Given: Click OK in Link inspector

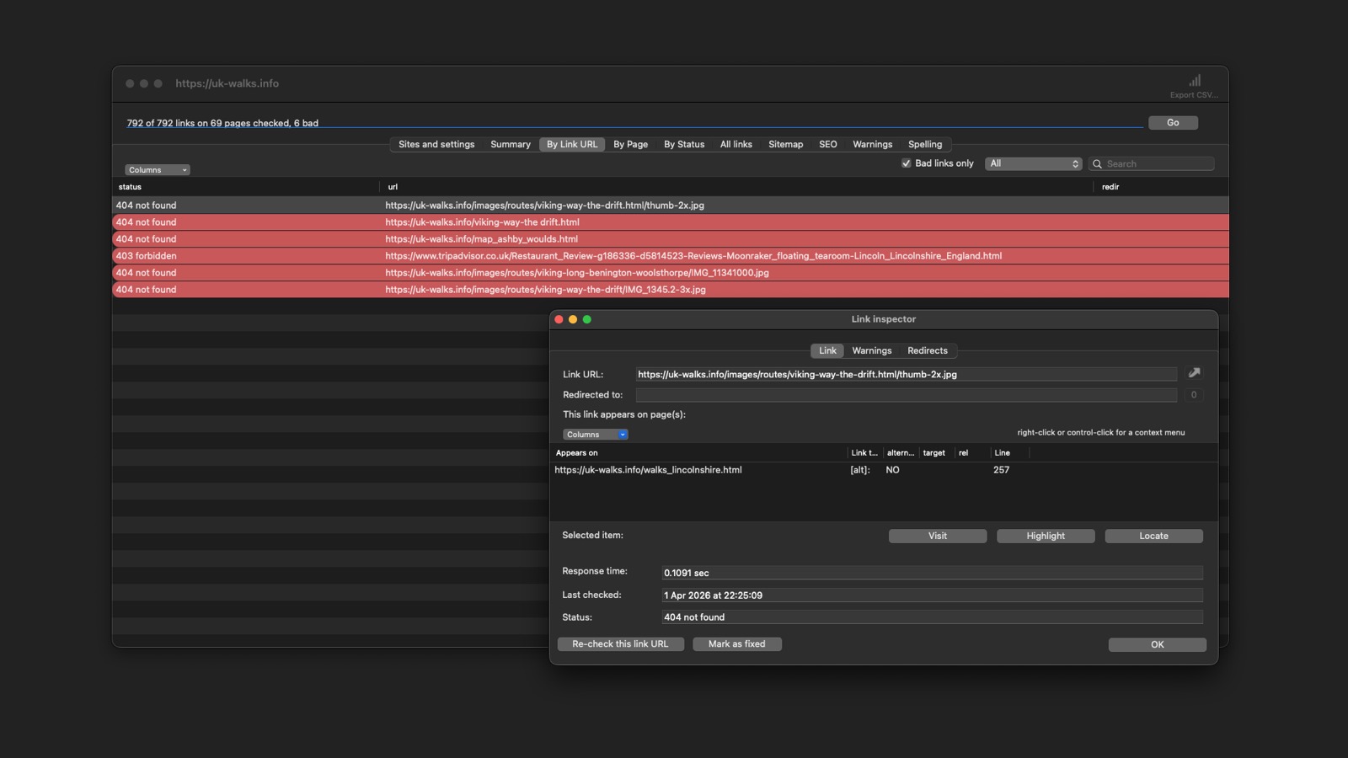Looking at the screenshot, I should click(x=1157, y=644).
